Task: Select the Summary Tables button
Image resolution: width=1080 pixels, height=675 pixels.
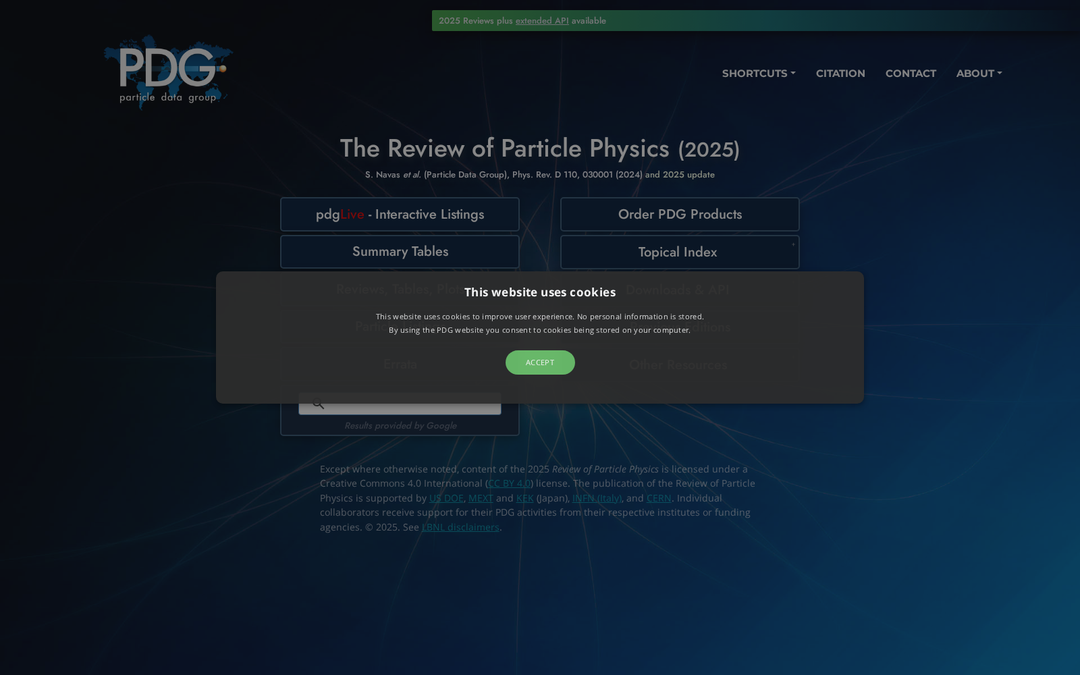Action: [400, 251]
